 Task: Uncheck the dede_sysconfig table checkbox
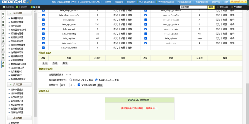43,34
